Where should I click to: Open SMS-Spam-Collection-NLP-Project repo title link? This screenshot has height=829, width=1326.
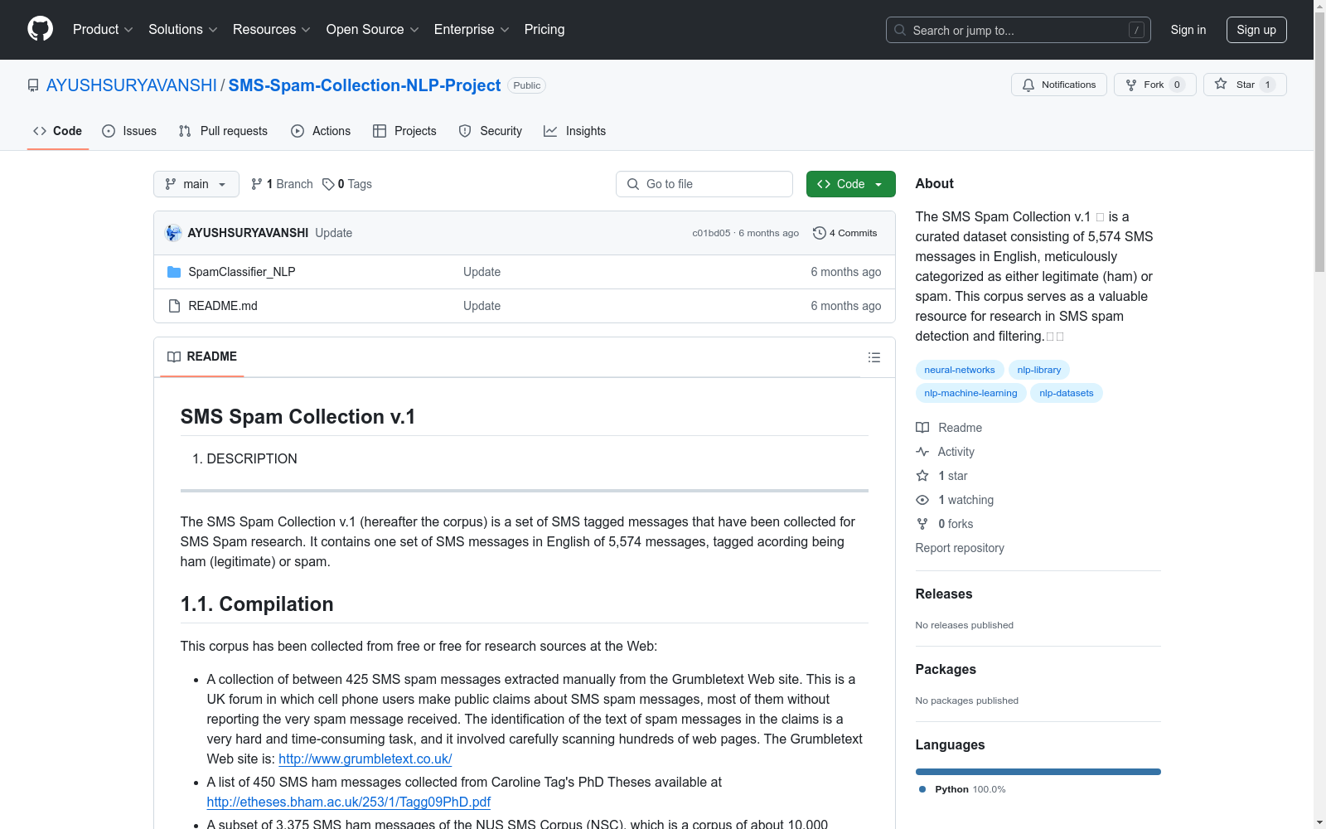(x=365, y=85)
